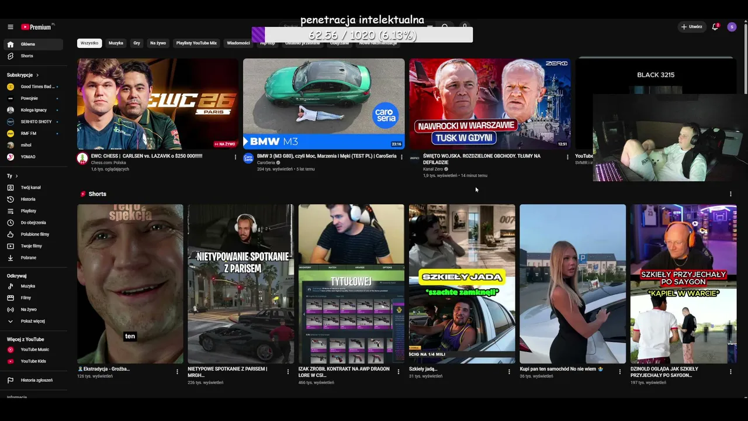Open the EWC: CHESS Carlsen video title
The image size is (748, 421).
pyautogui.click(x=147, y=156)
